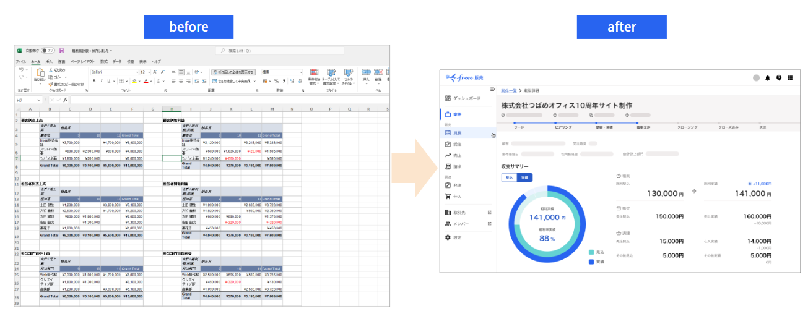808x311 pixels.
Task: Click the 案件一覧 breadcrumb link
Action: pyautogui.click(x=508, y=90)
